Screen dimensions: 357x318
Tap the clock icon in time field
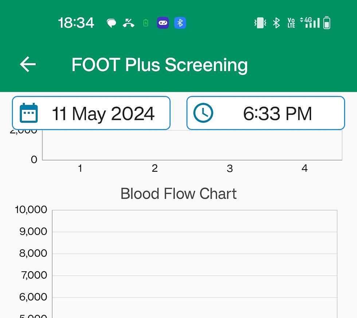tap(203, 113)
